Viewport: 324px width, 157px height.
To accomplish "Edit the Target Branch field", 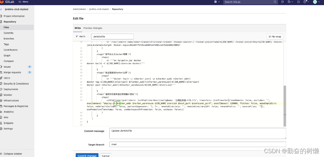I will click(198, 145).
